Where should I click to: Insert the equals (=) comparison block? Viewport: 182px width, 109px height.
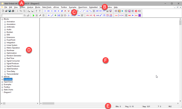(x=59, y=11)
